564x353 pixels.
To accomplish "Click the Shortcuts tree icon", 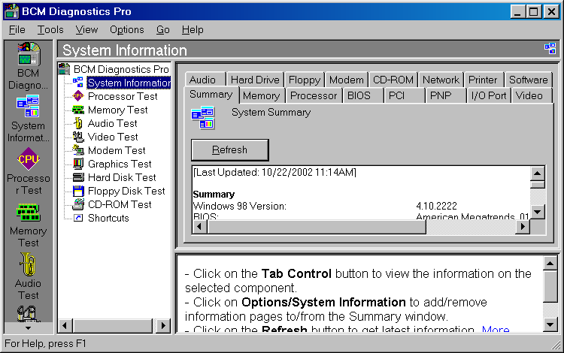I will 78,218.
